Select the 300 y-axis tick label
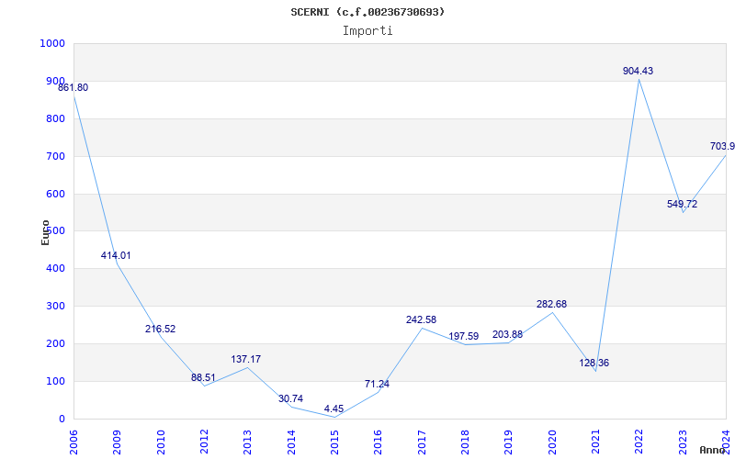The image size is (735, 459). 55,307
